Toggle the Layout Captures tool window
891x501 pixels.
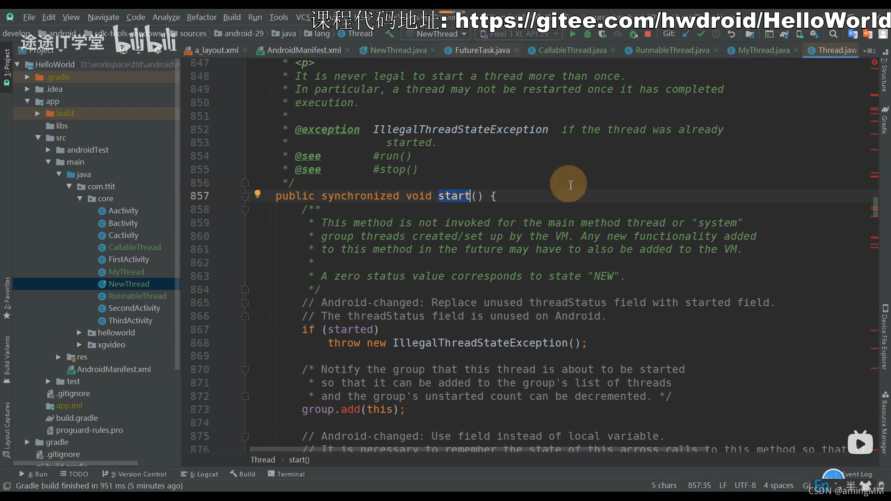coord(6,430)
